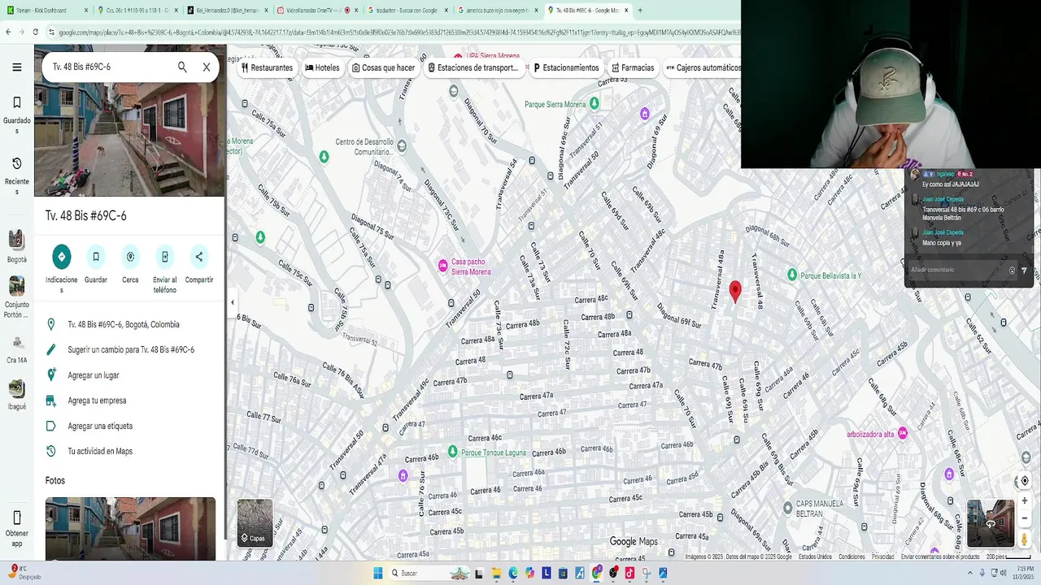
Task: Open File Explorer from taskbar
Action: [496, 573]
